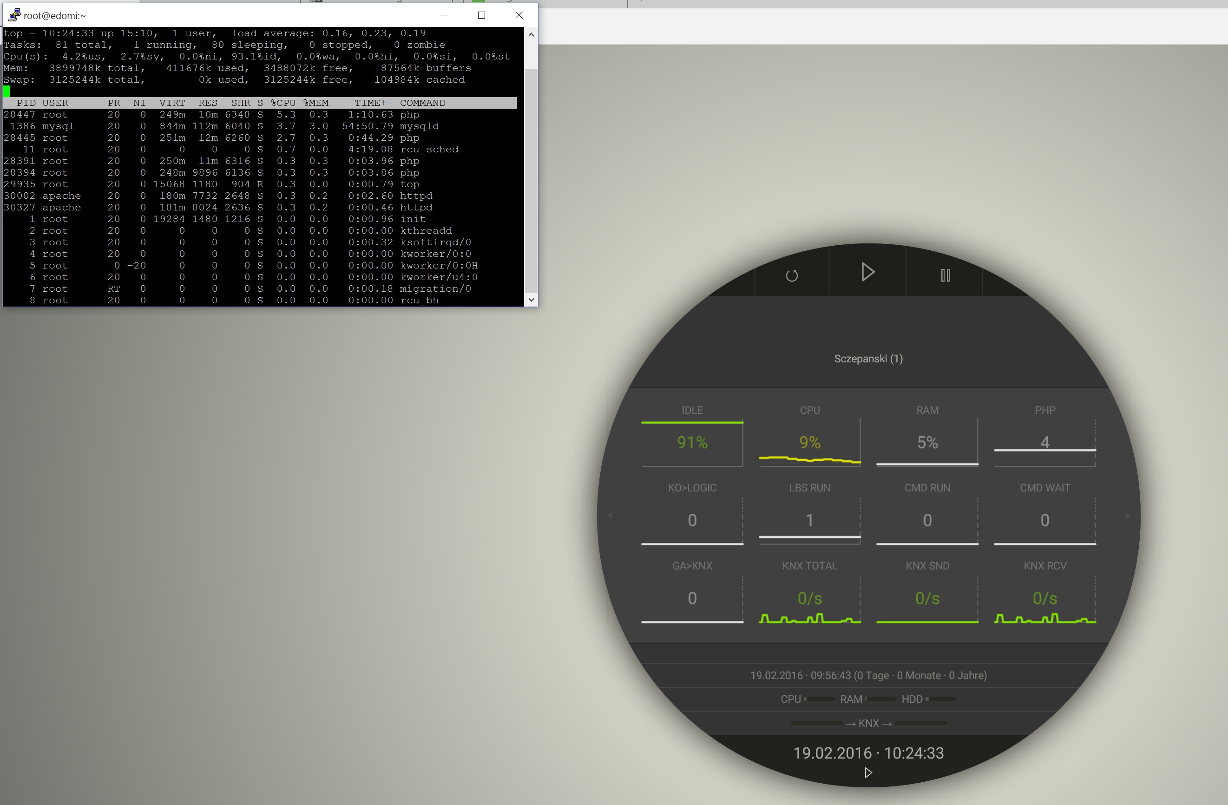Viewport: 1228px width, 805px height.
Task: Click the kthreadd process row
Action: click(260, 230)
